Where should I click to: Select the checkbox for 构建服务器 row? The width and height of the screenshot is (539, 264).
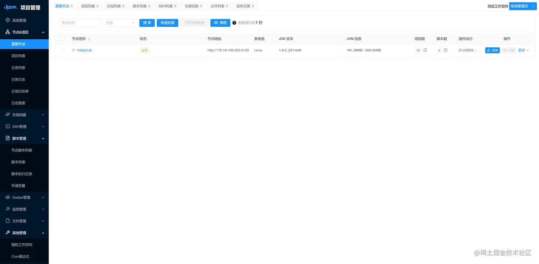click(x=62, y=50)
